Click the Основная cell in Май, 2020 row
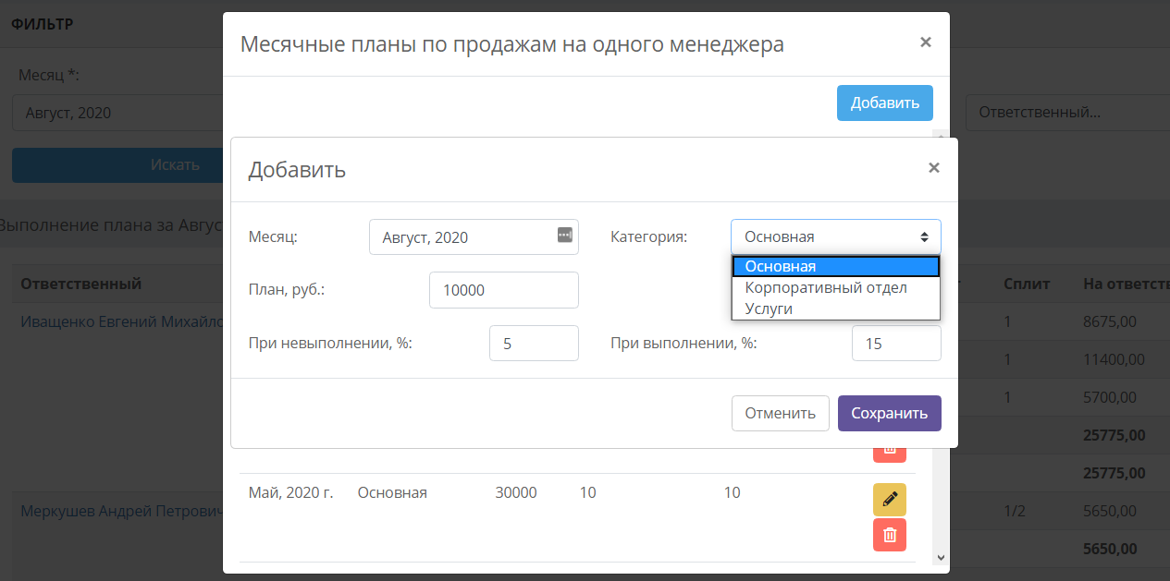 point(392,492)
